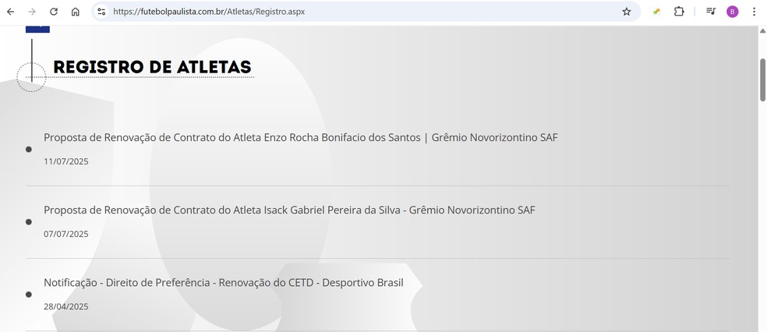Open the Chrome three-dot menu
This screenshot has height=332, width=767.
click(754, 12)
